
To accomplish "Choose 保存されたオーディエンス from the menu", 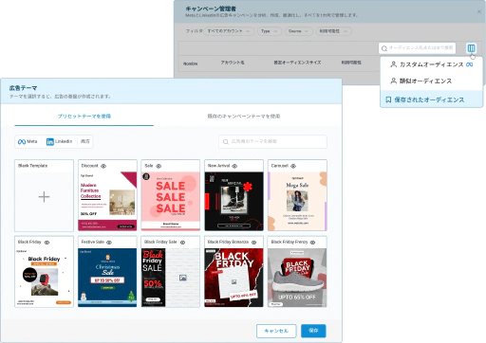I will [x=432, y=99].
